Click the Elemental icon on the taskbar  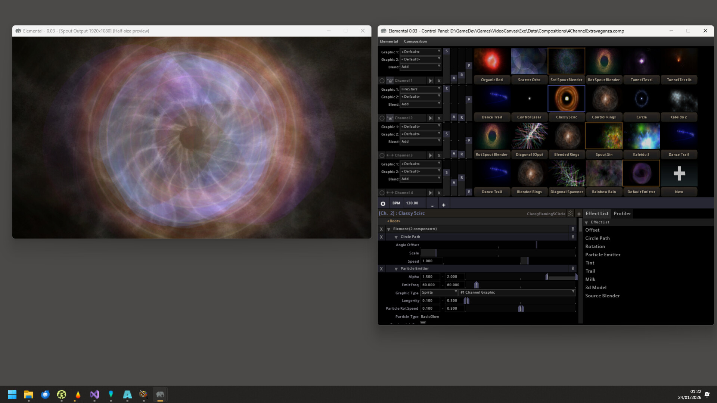pyautogui.click(x=160, y=394)
